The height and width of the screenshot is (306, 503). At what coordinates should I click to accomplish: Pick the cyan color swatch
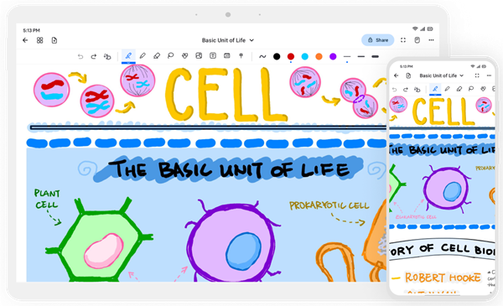(x=305, y=56)
